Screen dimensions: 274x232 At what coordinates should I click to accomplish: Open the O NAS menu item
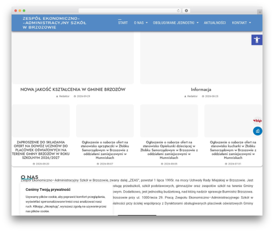click(x=139, y=23)
